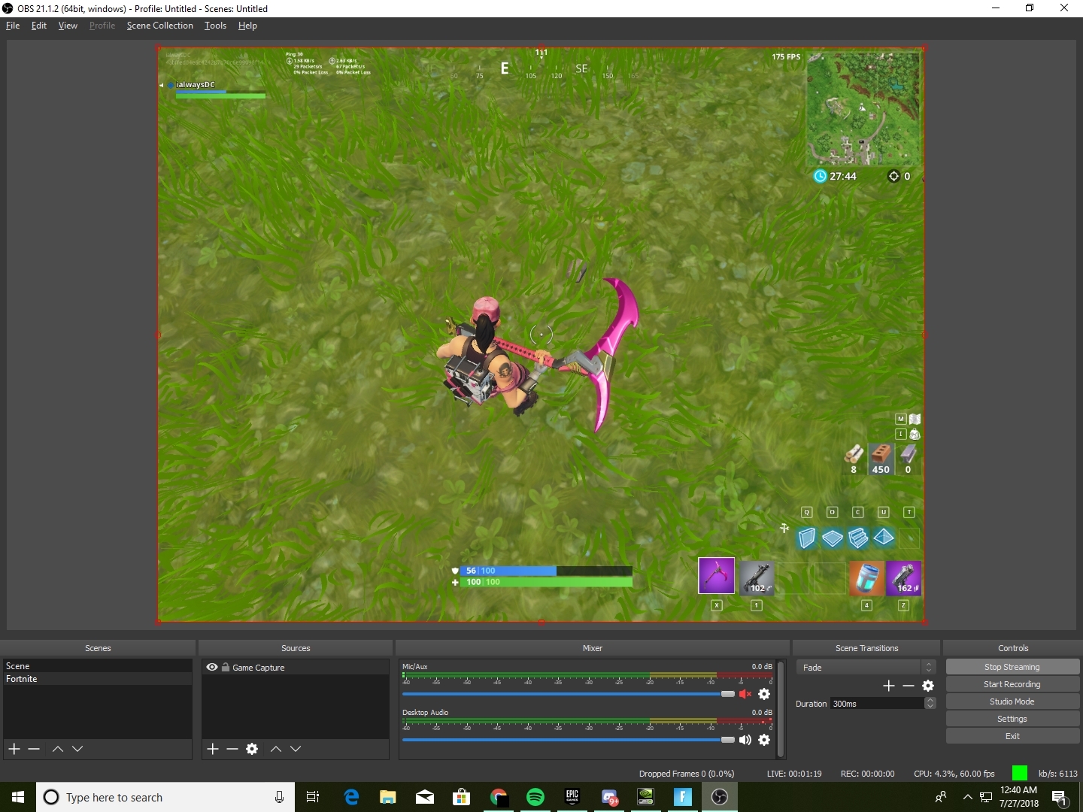This screenshot has height=812, width=1083.
Task: Add a scene transition with plus icon
Action: [889, 686]
